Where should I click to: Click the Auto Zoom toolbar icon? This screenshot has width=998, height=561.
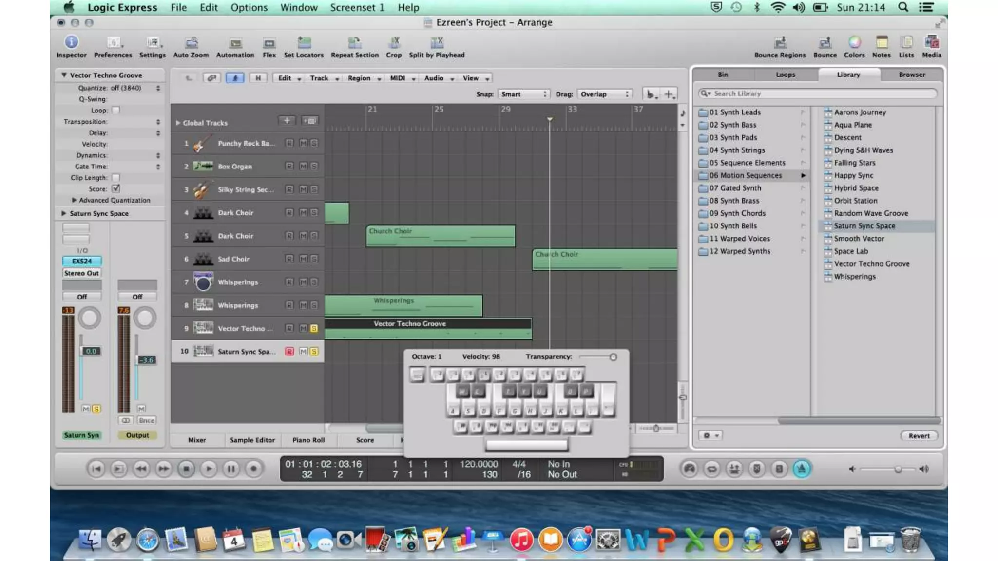coord(191,43)
